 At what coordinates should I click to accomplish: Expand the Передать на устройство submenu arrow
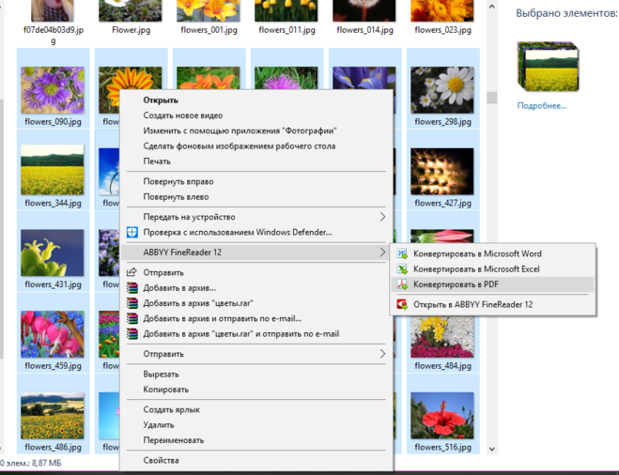[382, 217]
